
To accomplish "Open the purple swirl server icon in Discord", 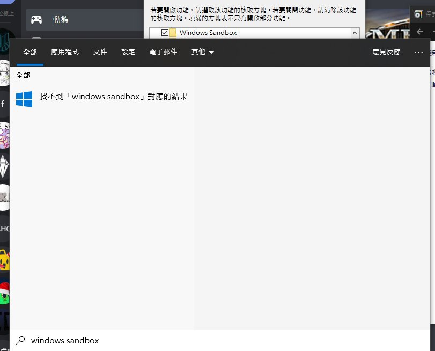I will pyautogui.click(x=4, y=135).
